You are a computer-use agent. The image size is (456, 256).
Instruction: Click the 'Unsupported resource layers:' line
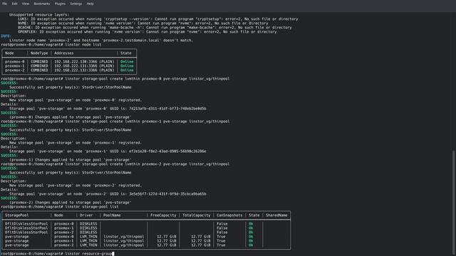point(39,14)
